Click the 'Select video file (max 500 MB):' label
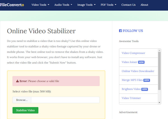Screen dimensions: 168x119 coord(32,92)
